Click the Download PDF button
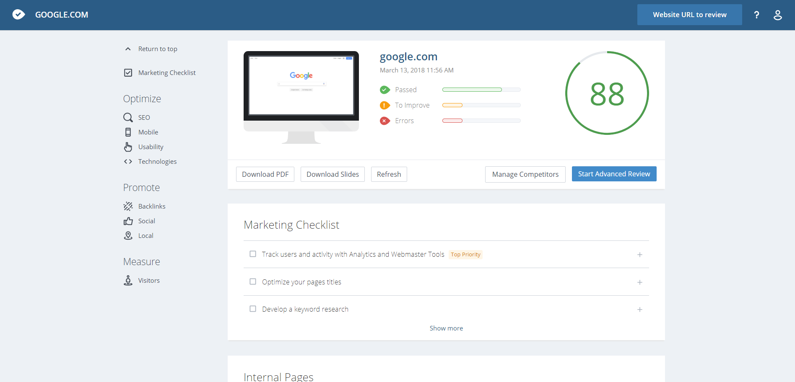The height and width of the screenshot is (382, 795). [x=265, y=174]
